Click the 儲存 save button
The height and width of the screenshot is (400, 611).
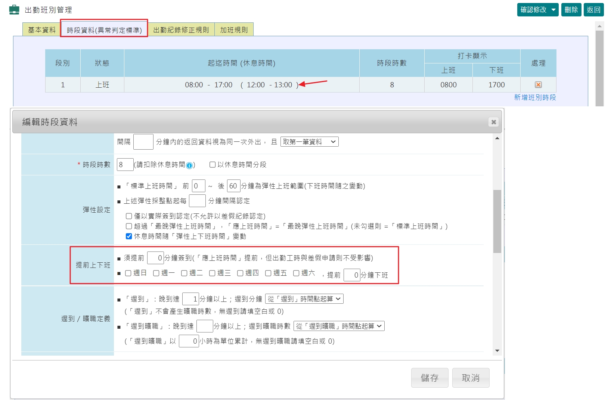pyautogui.click(x=429, y=378)
